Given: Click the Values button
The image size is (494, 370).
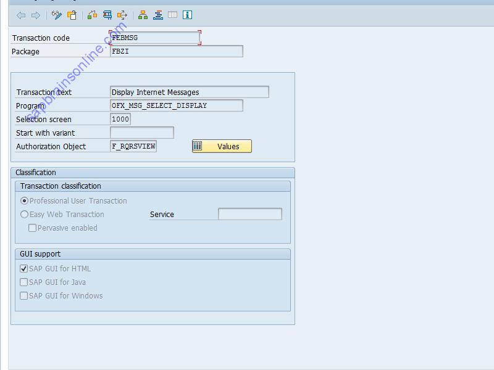Looking at the screenshot, I should (x=222, y=146).
